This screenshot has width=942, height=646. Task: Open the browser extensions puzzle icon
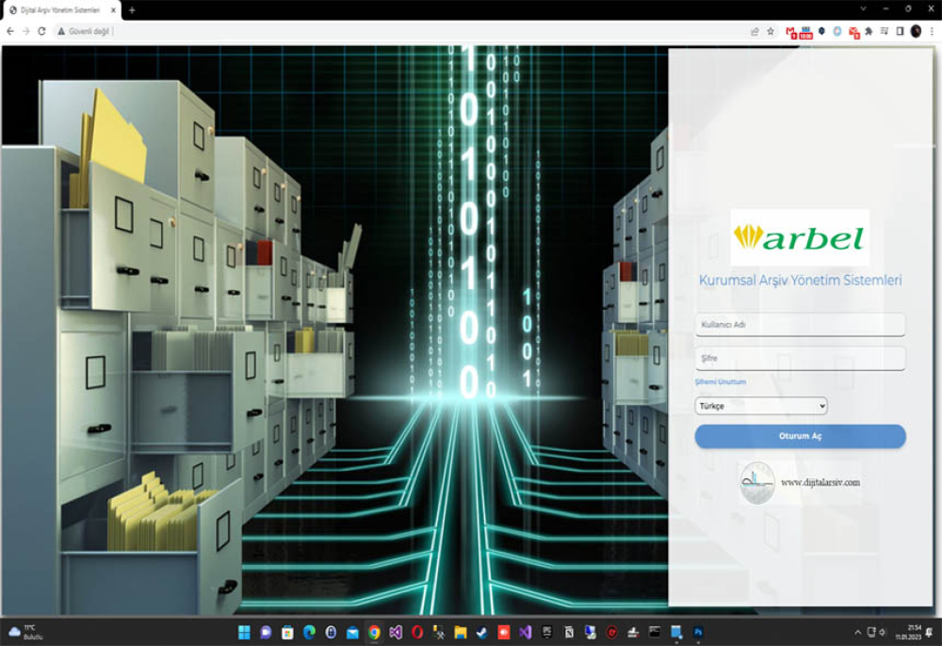(869, 31)
